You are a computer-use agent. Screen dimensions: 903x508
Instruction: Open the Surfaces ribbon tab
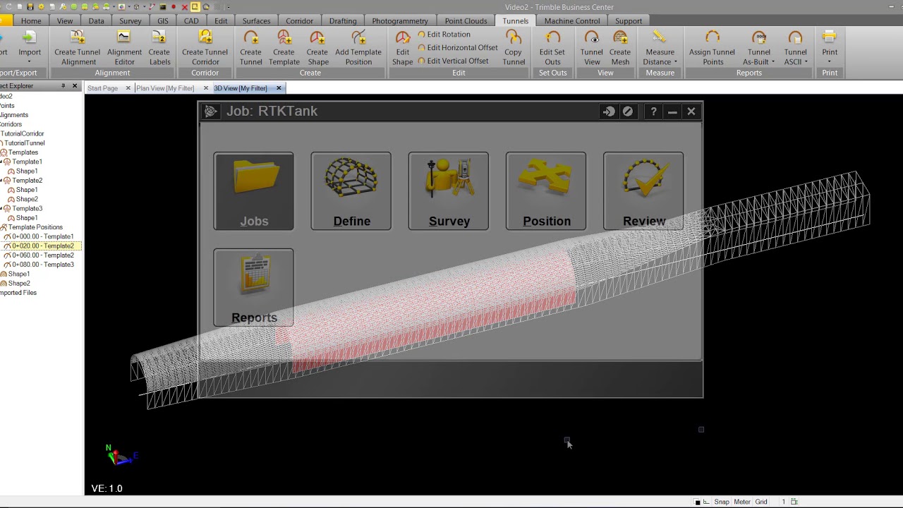coord(256,21)
